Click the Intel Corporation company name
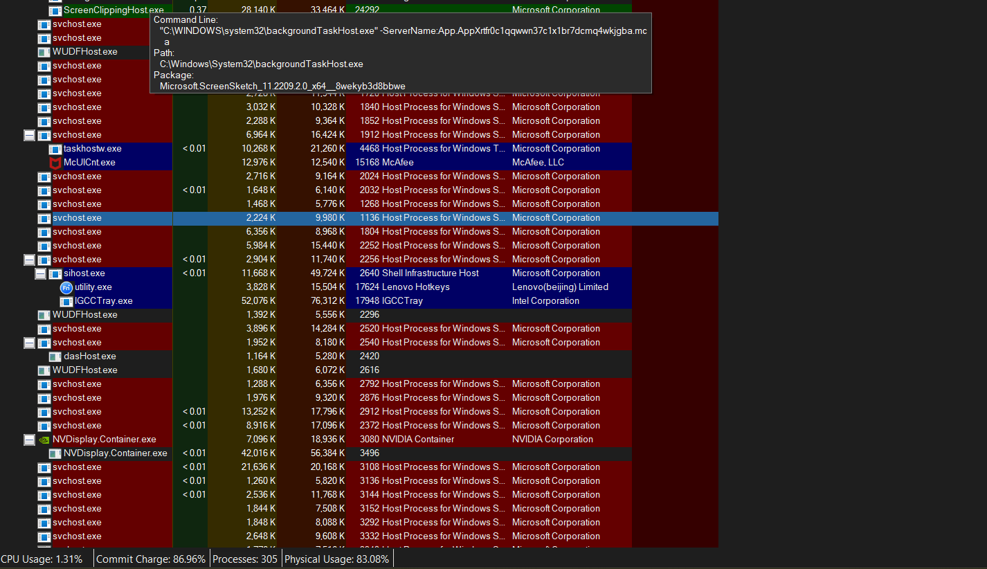 545,301
